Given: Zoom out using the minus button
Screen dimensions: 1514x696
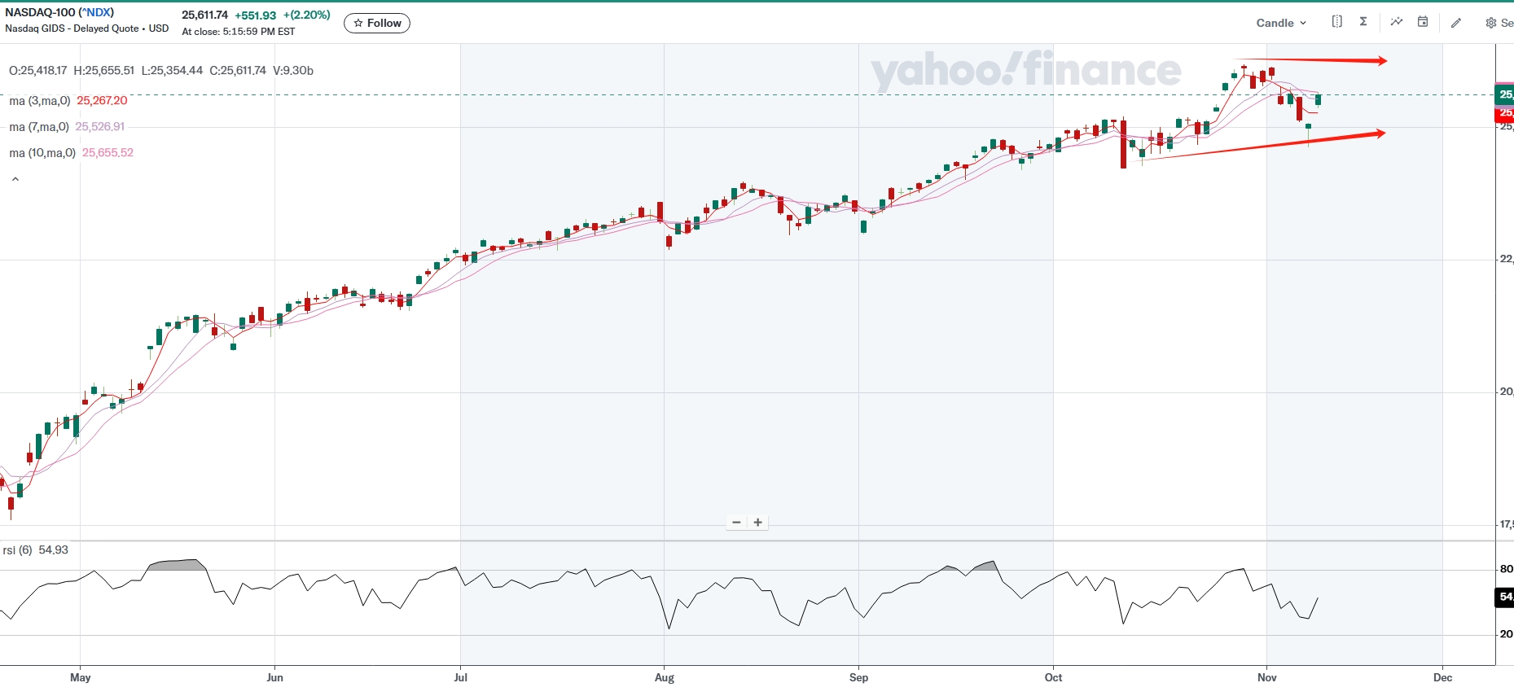Looking at the screenshot, I should [736, 523].
